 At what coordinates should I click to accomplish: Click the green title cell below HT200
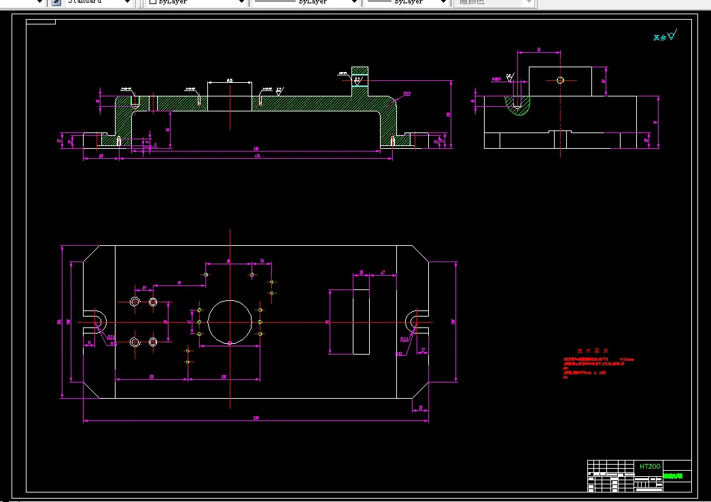pyautogui.click(x=676, y=476)
